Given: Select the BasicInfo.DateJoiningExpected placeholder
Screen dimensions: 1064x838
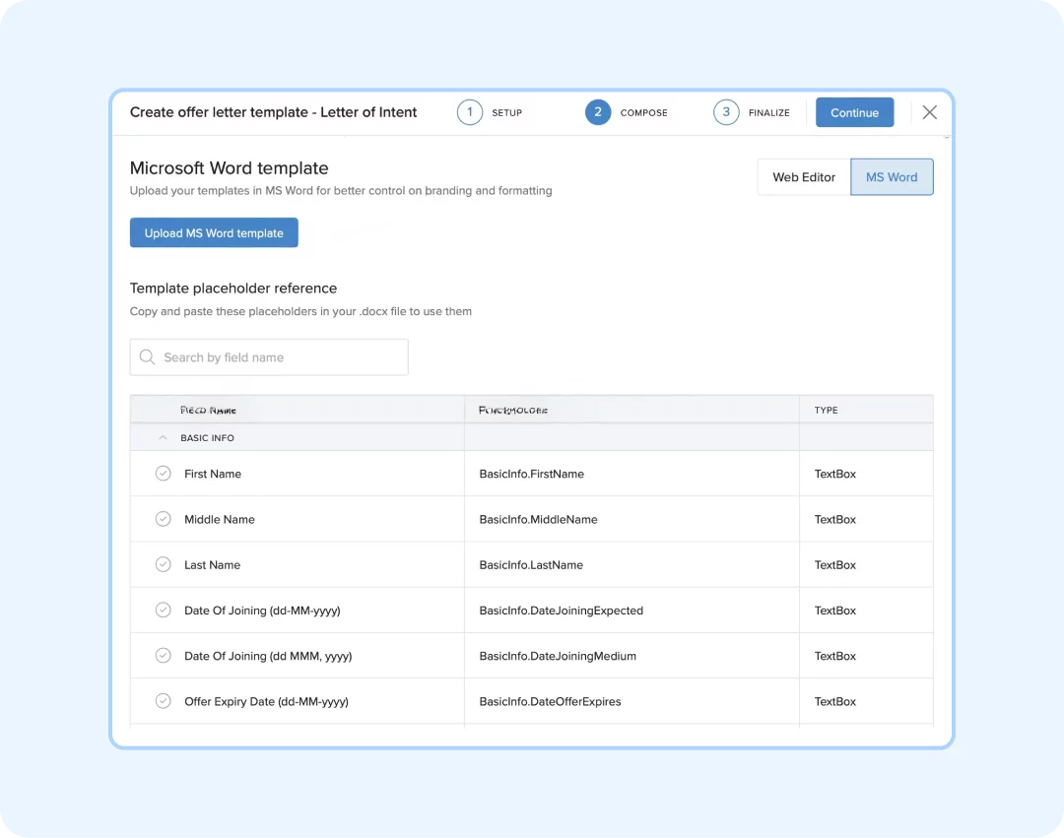Looking at the screenshot, I should tap(562, 611).
